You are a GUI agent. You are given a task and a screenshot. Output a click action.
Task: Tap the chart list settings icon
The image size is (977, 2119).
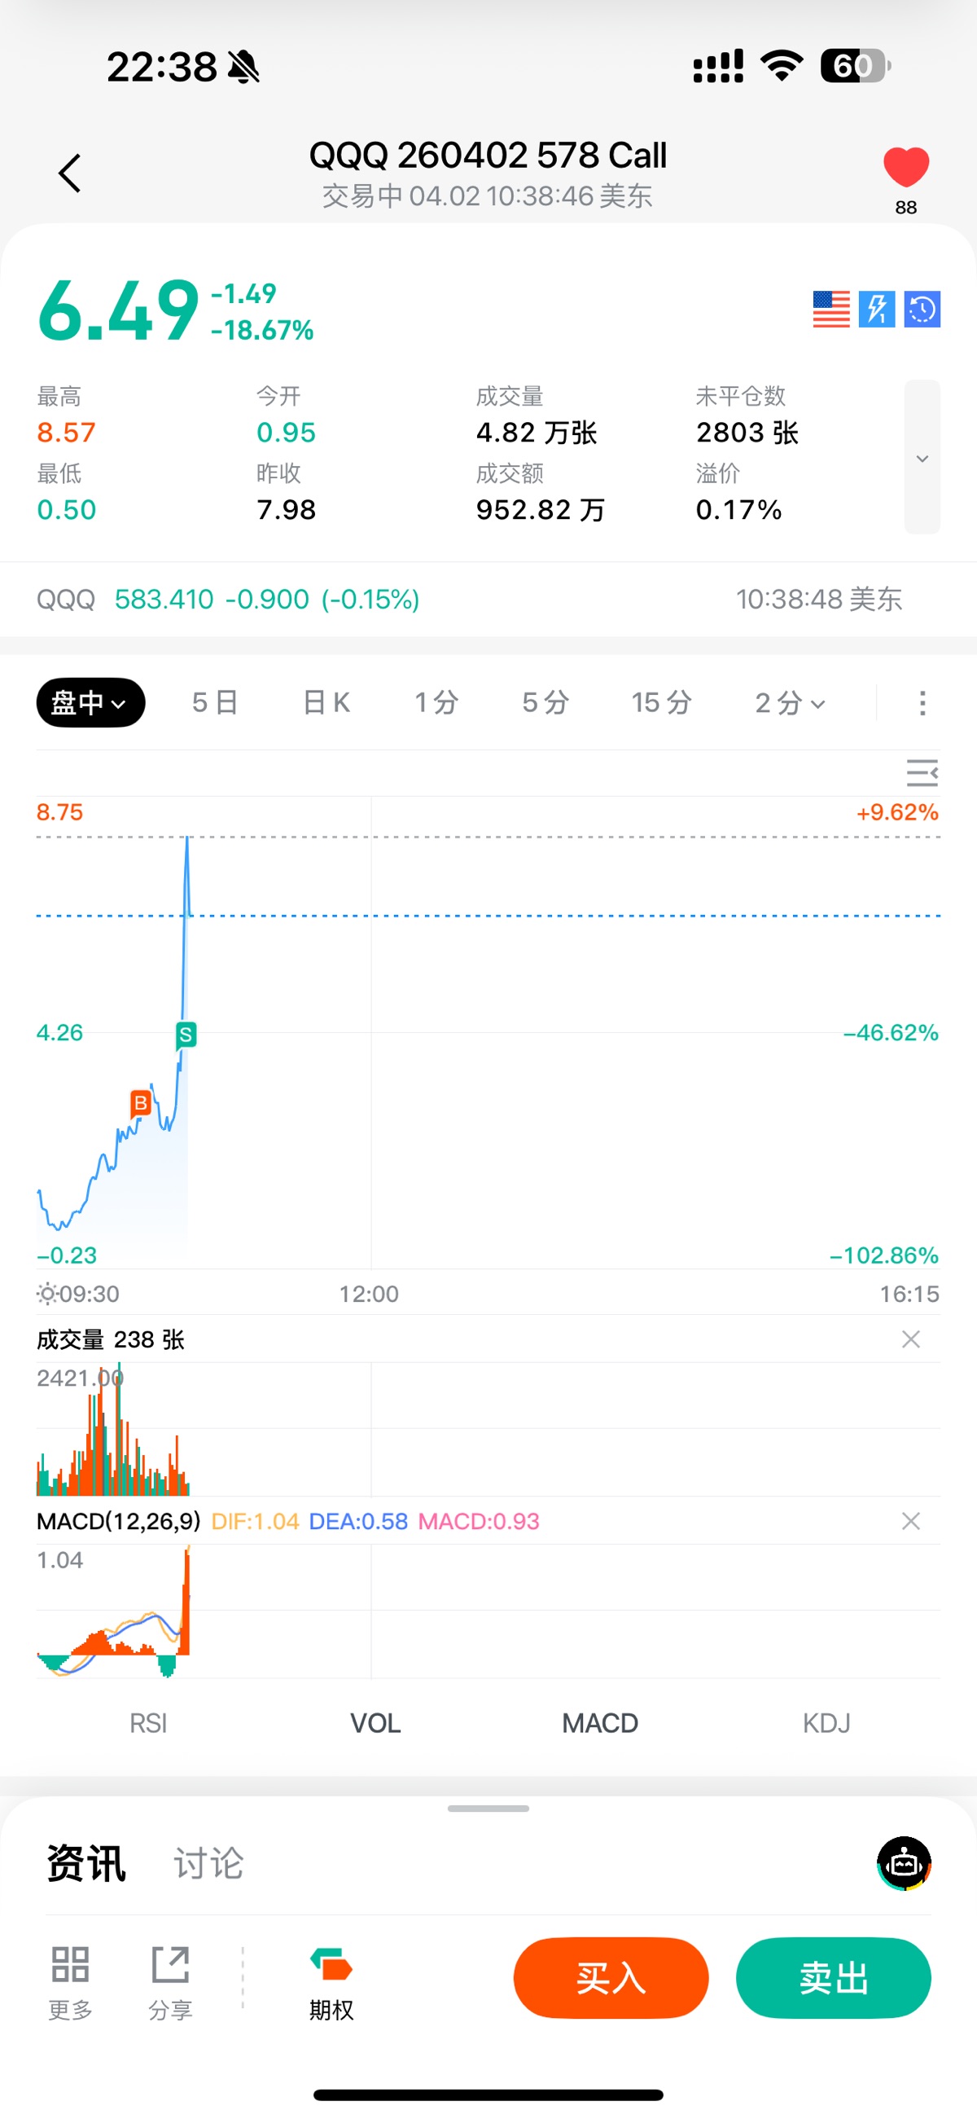[922, 773]
